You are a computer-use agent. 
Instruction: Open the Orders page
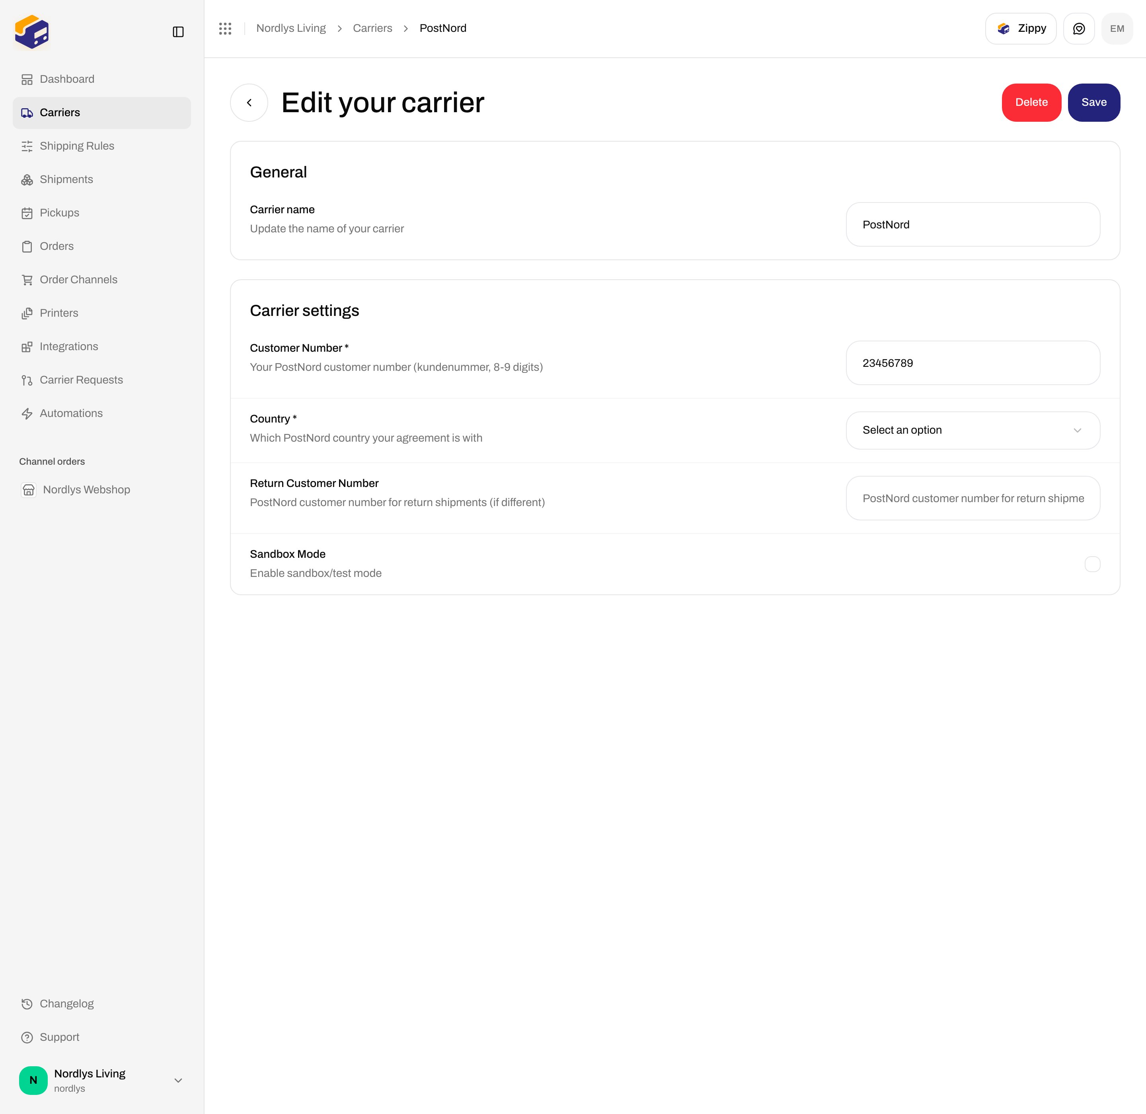[102, 246]
